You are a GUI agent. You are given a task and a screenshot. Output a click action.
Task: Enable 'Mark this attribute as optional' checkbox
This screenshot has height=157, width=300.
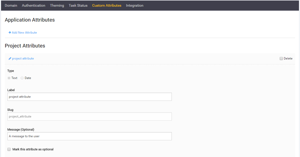tap(9, 149)
